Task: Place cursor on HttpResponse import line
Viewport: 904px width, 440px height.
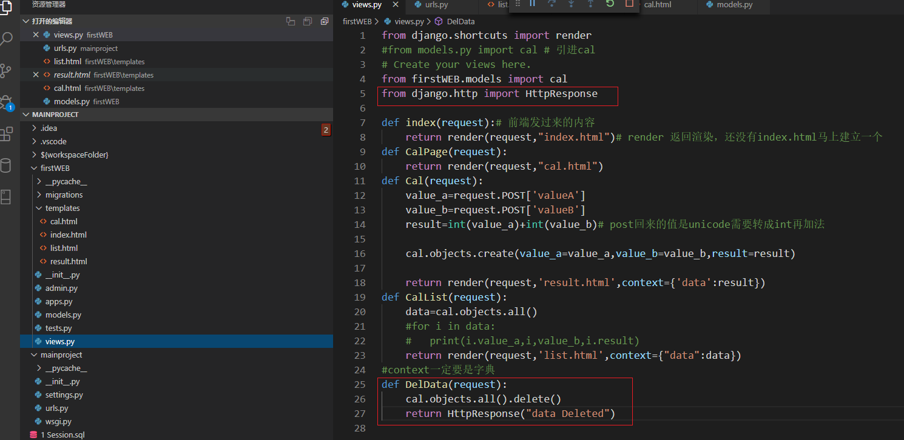Action: [x=490, y=93]
